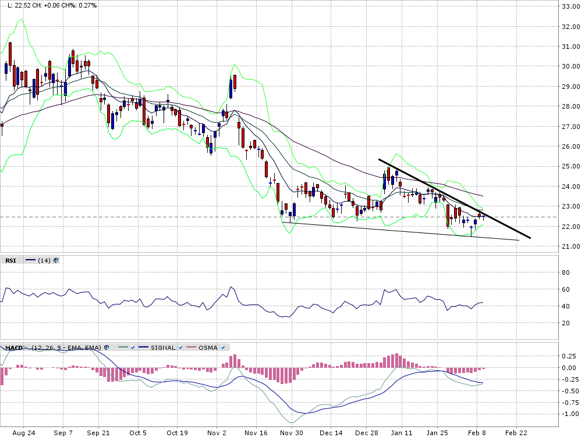Toggle the SIGNAL line checkbox
The image size is (585, 441).
click(x=180, y=347)
